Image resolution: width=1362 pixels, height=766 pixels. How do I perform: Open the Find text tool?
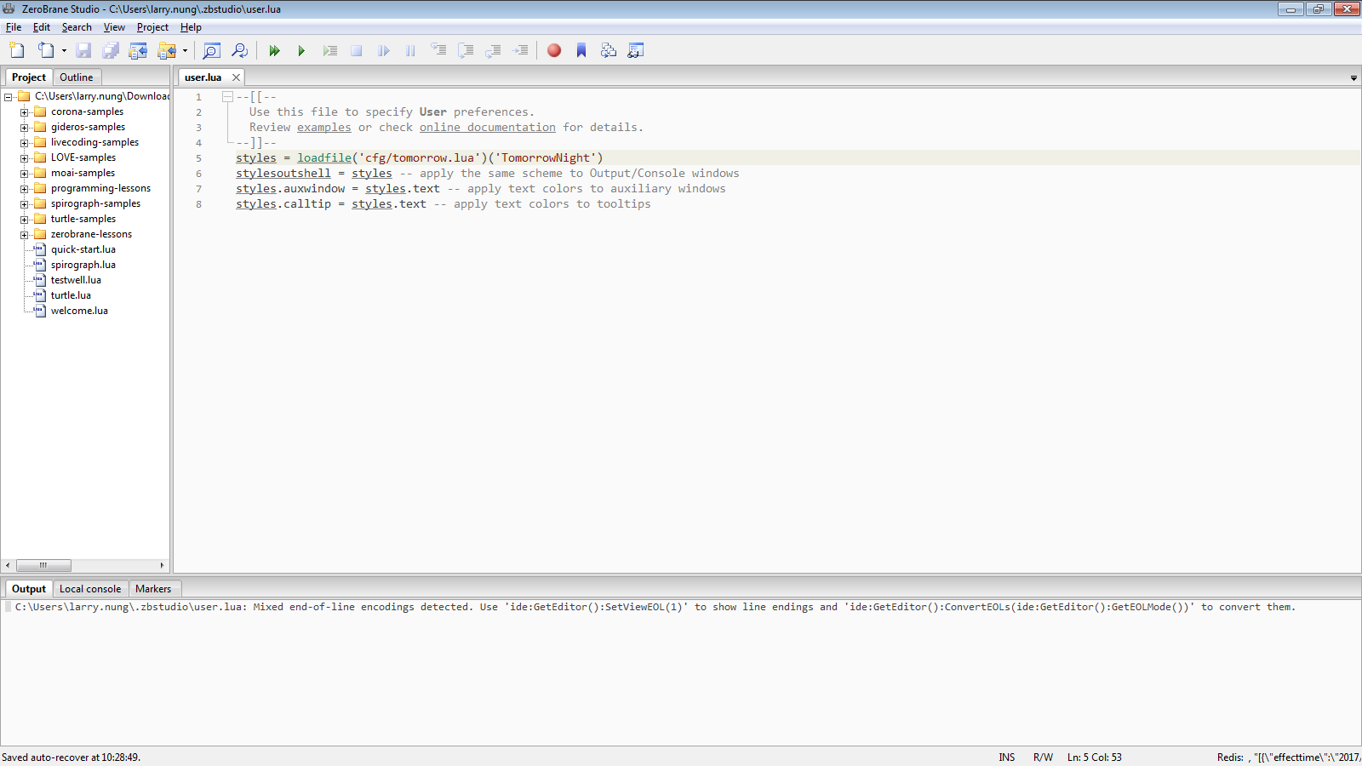click(x=212, y=50)
